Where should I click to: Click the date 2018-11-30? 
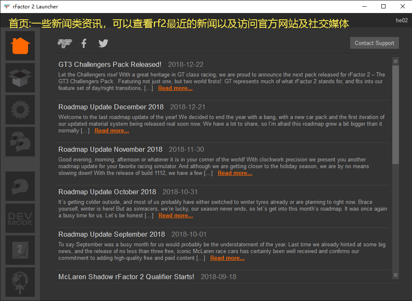[x=186, y=150]
